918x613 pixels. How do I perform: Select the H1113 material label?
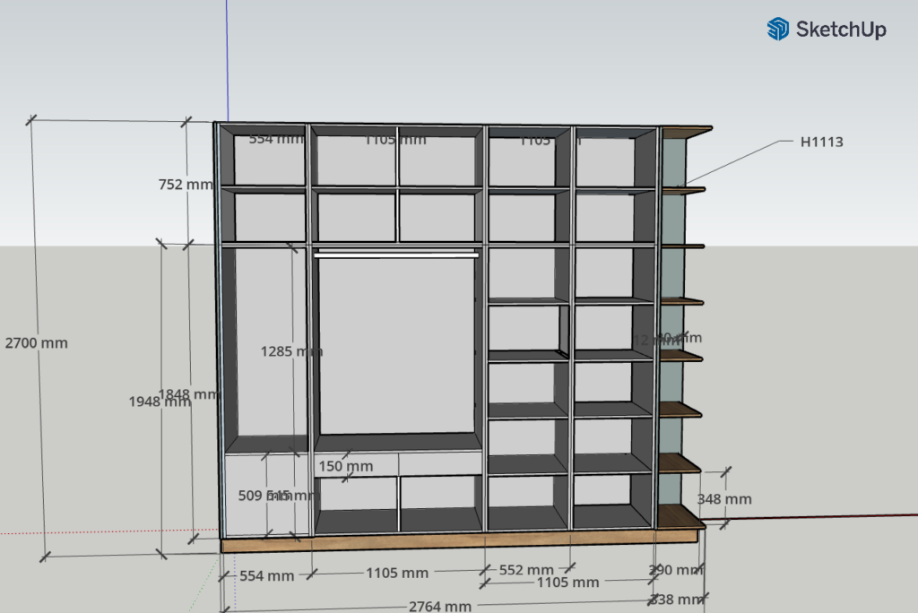pyautogui.click(x=821, y=142)
